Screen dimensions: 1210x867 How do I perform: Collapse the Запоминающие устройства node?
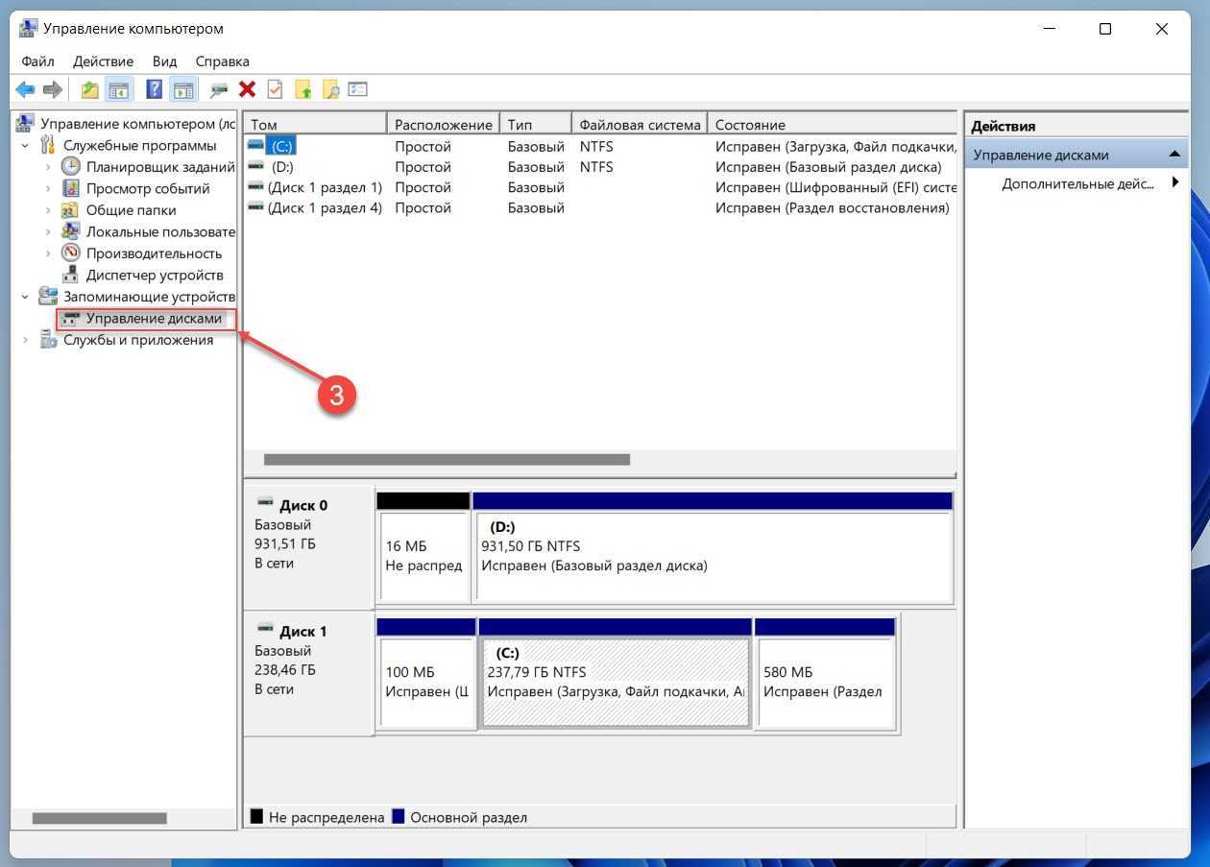[25, 297]
